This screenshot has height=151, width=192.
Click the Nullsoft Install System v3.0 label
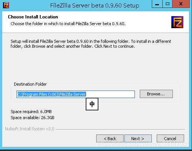click(30, 129)
